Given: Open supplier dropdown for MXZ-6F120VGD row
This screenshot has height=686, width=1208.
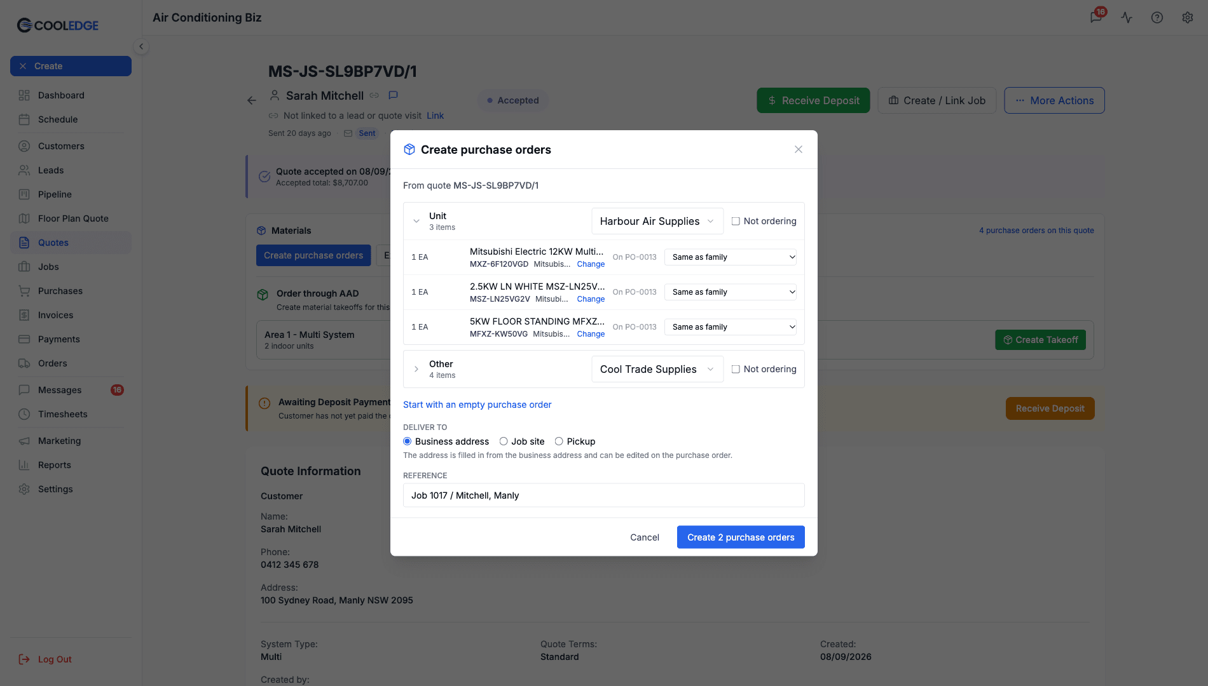Looking at the screenshot, I should point(731,257).
